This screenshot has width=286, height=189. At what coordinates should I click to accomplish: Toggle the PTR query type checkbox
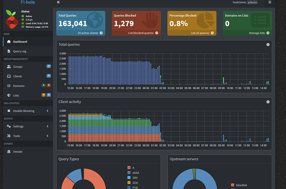click(x=129, y=187)
